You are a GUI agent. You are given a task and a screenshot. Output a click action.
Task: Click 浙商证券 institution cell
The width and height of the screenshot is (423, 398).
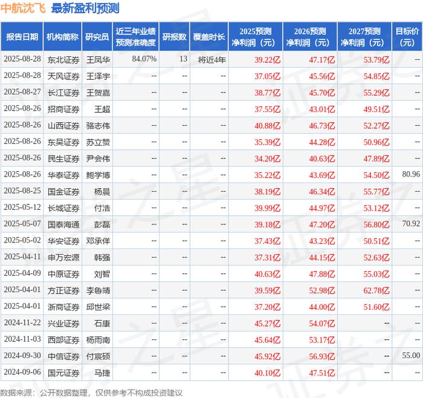coord(63,307)
